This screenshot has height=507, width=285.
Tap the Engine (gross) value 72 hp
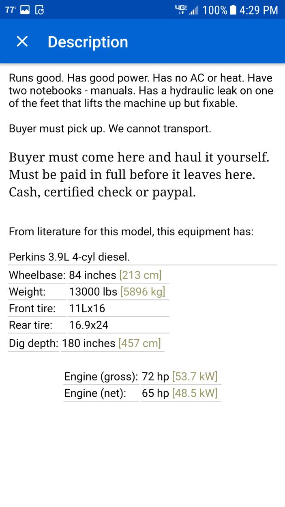pos(155,376)
